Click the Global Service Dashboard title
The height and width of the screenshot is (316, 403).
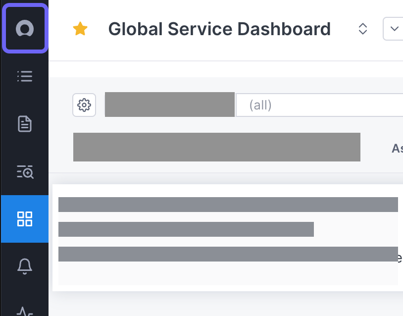pyautogui.click(x=219, y=29)
